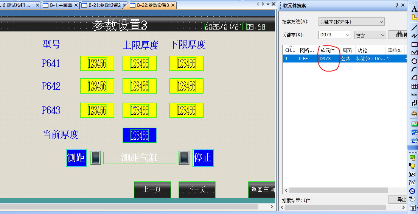Image resolution: width=418 pixels, height=214 pixels.
Task: Select the Lamp object icon
Action: [413, 166]
